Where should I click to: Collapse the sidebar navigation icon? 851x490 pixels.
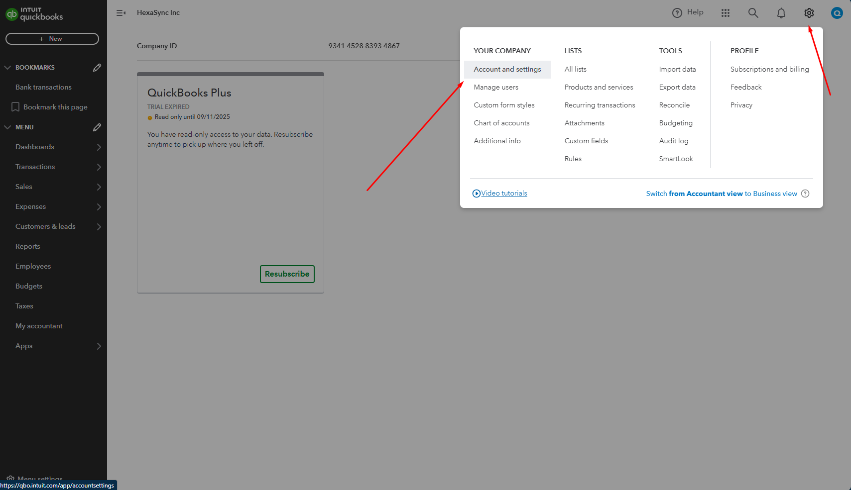point(121,13)
